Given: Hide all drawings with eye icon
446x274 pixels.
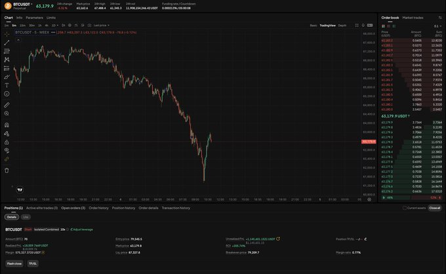Looking at the screenshot, I should pyautogui.click(x=7, y=150).
